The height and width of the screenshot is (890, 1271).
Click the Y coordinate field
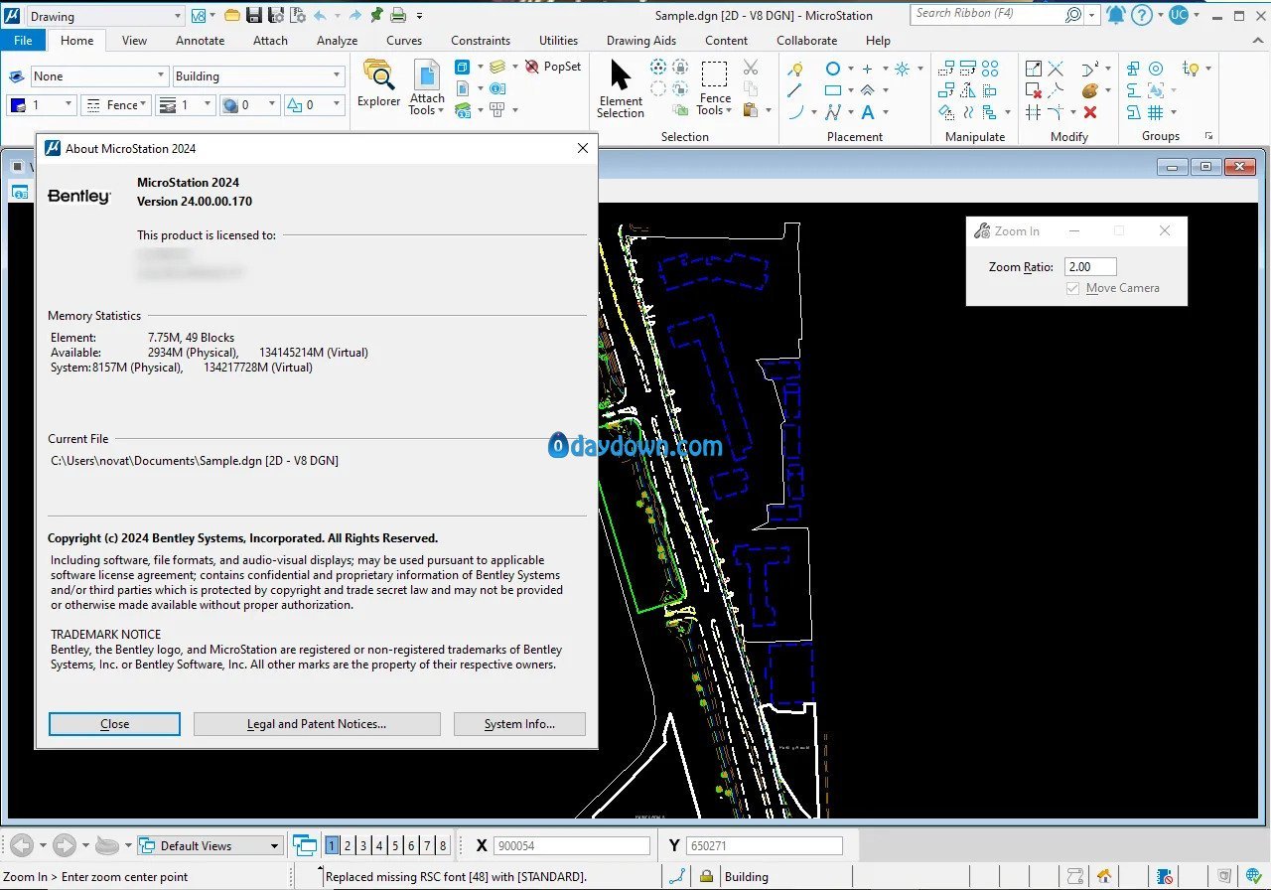coord(764,845)
